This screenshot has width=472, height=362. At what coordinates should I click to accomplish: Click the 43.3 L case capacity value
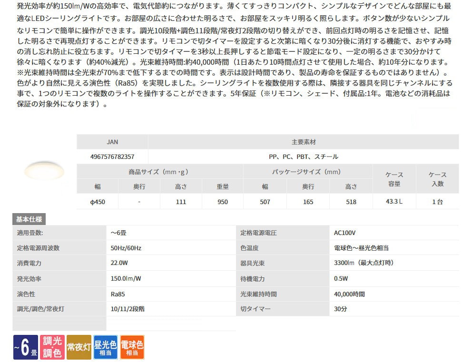click(x=394, y=202)
